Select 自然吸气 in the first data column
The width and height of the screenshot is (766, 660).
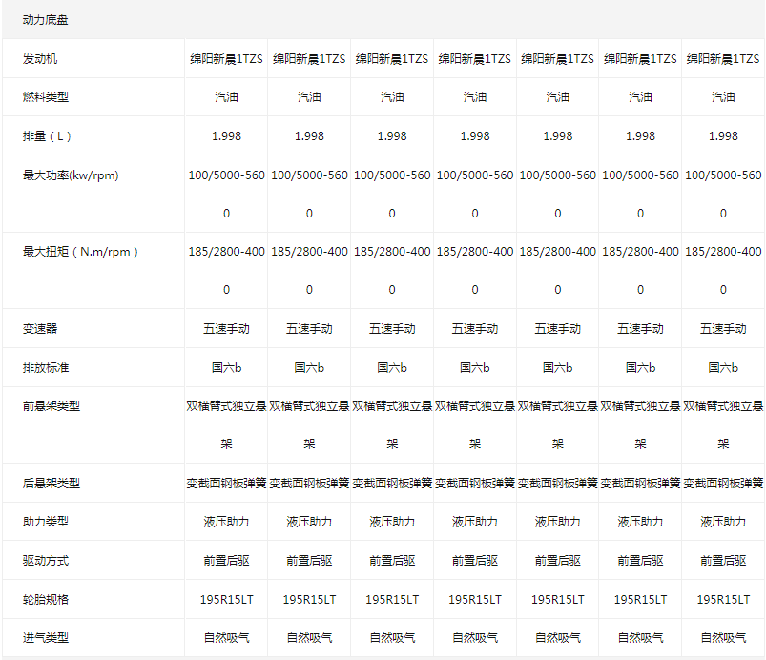click(x=226, y=637)
